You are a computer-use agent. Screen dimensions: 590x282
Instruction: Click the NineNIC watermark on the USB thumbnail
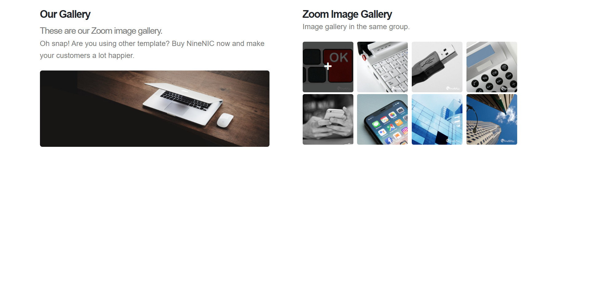[453, 89]
